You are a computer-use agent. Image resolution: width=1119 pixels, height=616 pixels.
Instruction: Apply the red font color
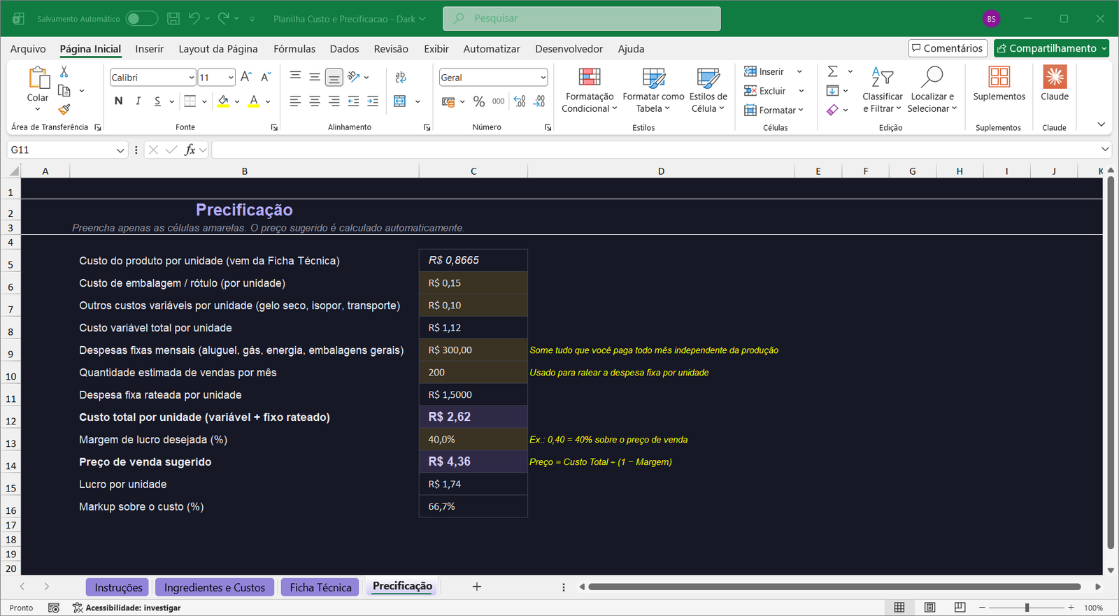254,101
